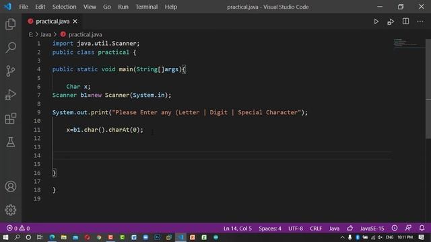Close the practical.java tab
The image size is (431, 242).
pos(75,21)
